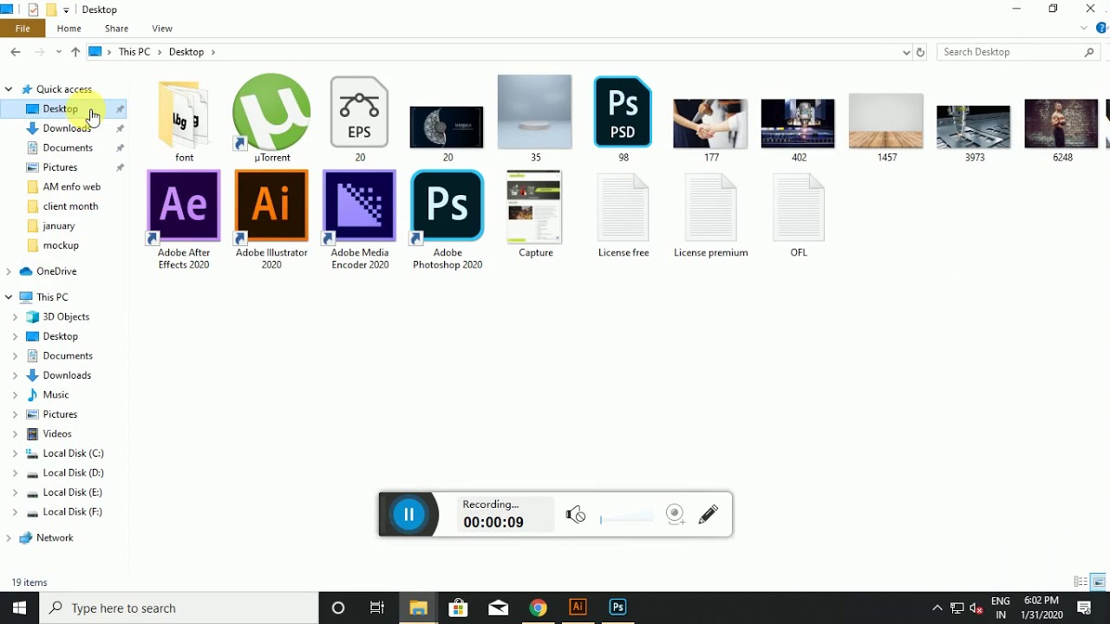Screen dimensions: 1110x624
Task: Launch the µTorrent shortcut icon
Action: click(271, 113)
